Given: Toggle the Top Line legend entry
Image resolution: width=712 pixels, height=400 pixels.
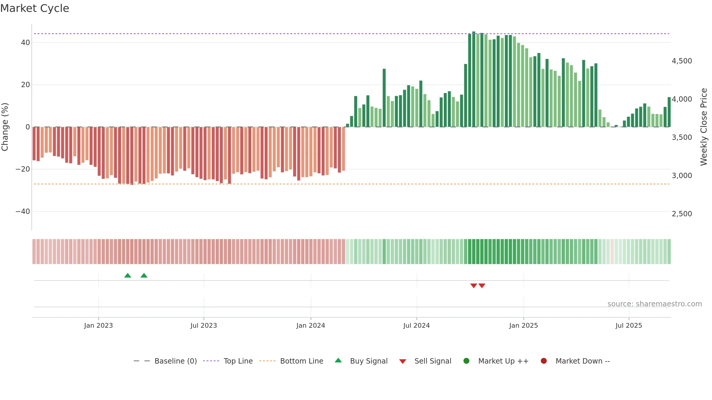Looking at the screenshot, I should (228, 361).
